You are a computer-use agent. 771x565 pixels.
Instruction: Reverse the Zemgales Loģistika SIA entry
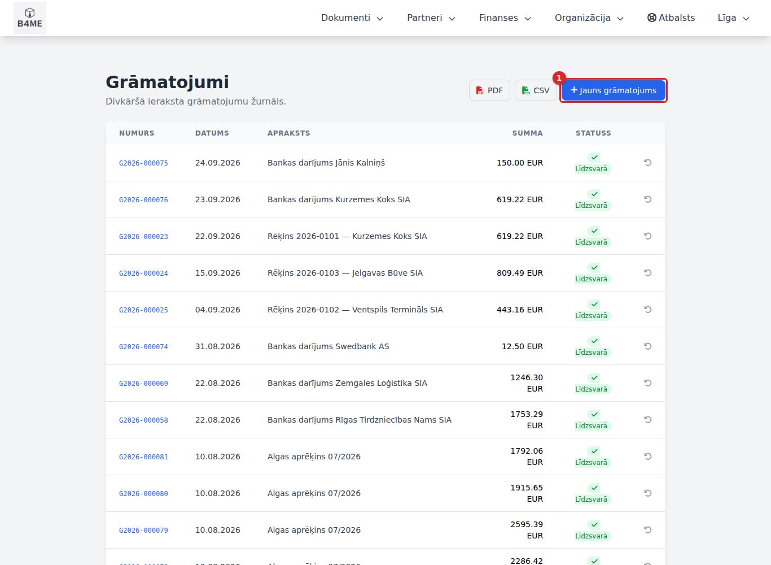point(648,383)
